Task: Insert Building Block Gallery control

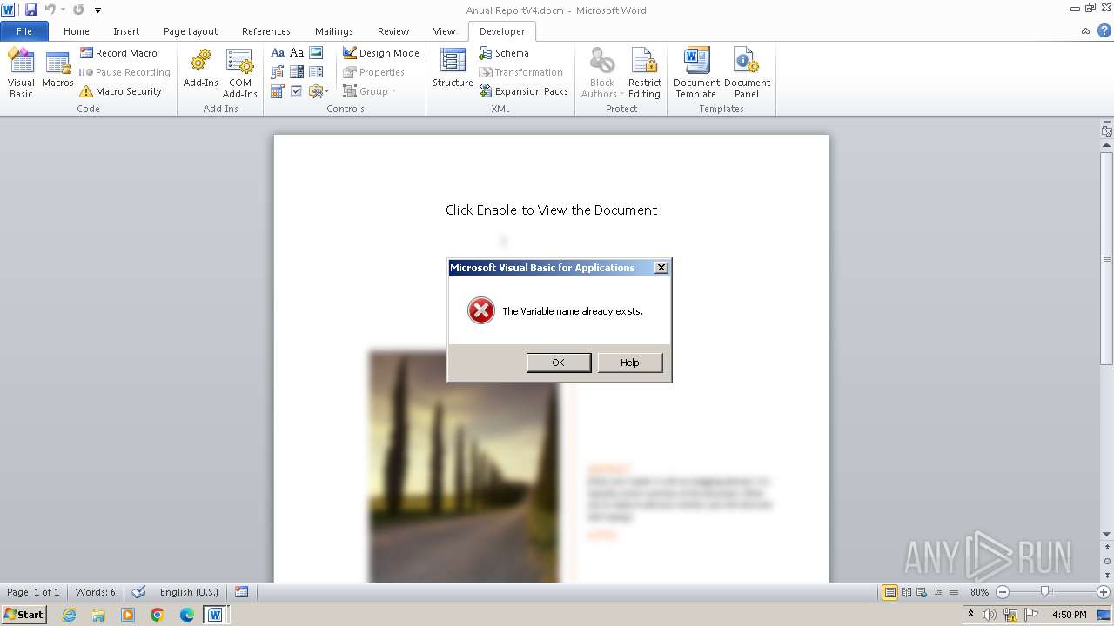Action: [278, 72]
